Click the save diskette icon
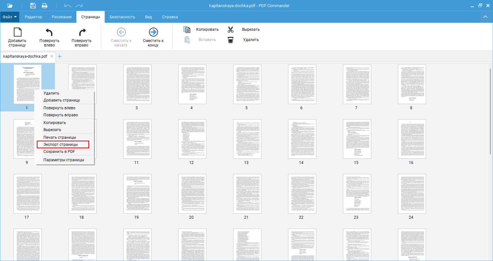The width and height of the screenshot is (493, 261). point(33,6)
